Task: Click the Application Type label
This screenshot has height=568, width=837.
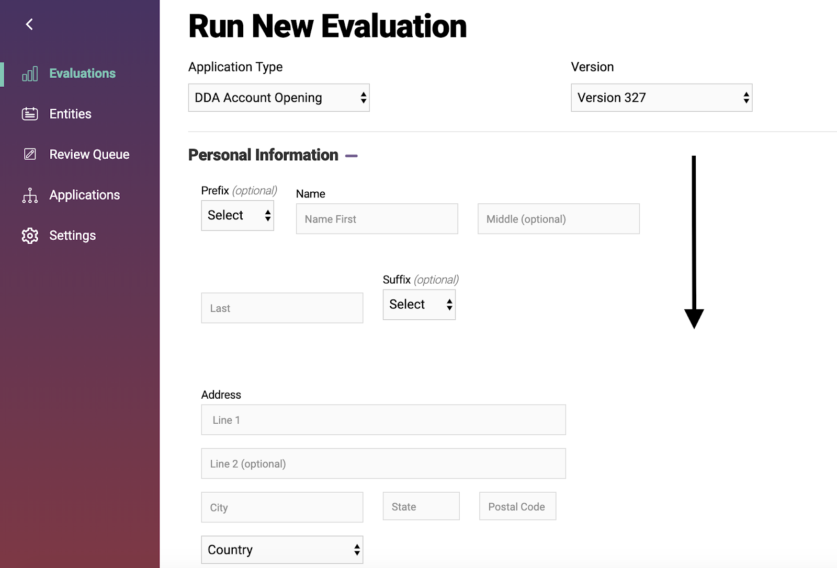Action: tap(235, 67)
